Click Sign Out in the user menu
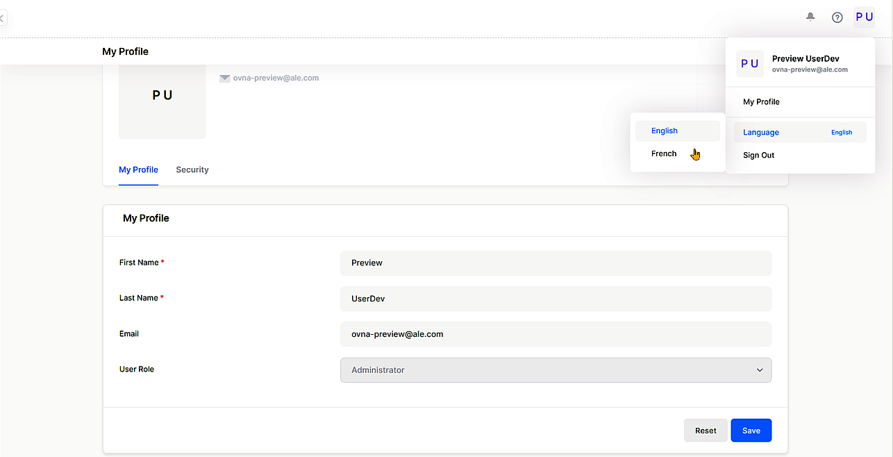This screenshot has height=457, width=893. tap(758, 156)
